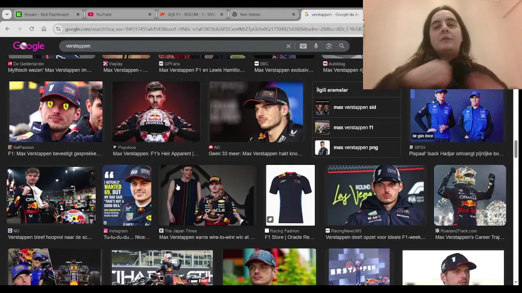Click the scrollbar down arrow
The width and height of the screenshot is (522, 293).
pos(516,282)
